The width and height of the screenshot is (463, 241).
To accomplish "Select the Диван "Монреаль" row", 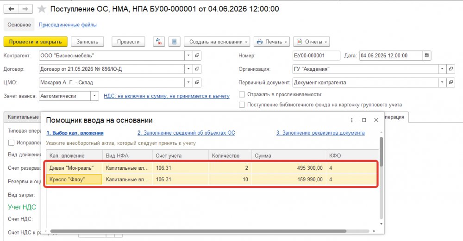I will point(212,168).
